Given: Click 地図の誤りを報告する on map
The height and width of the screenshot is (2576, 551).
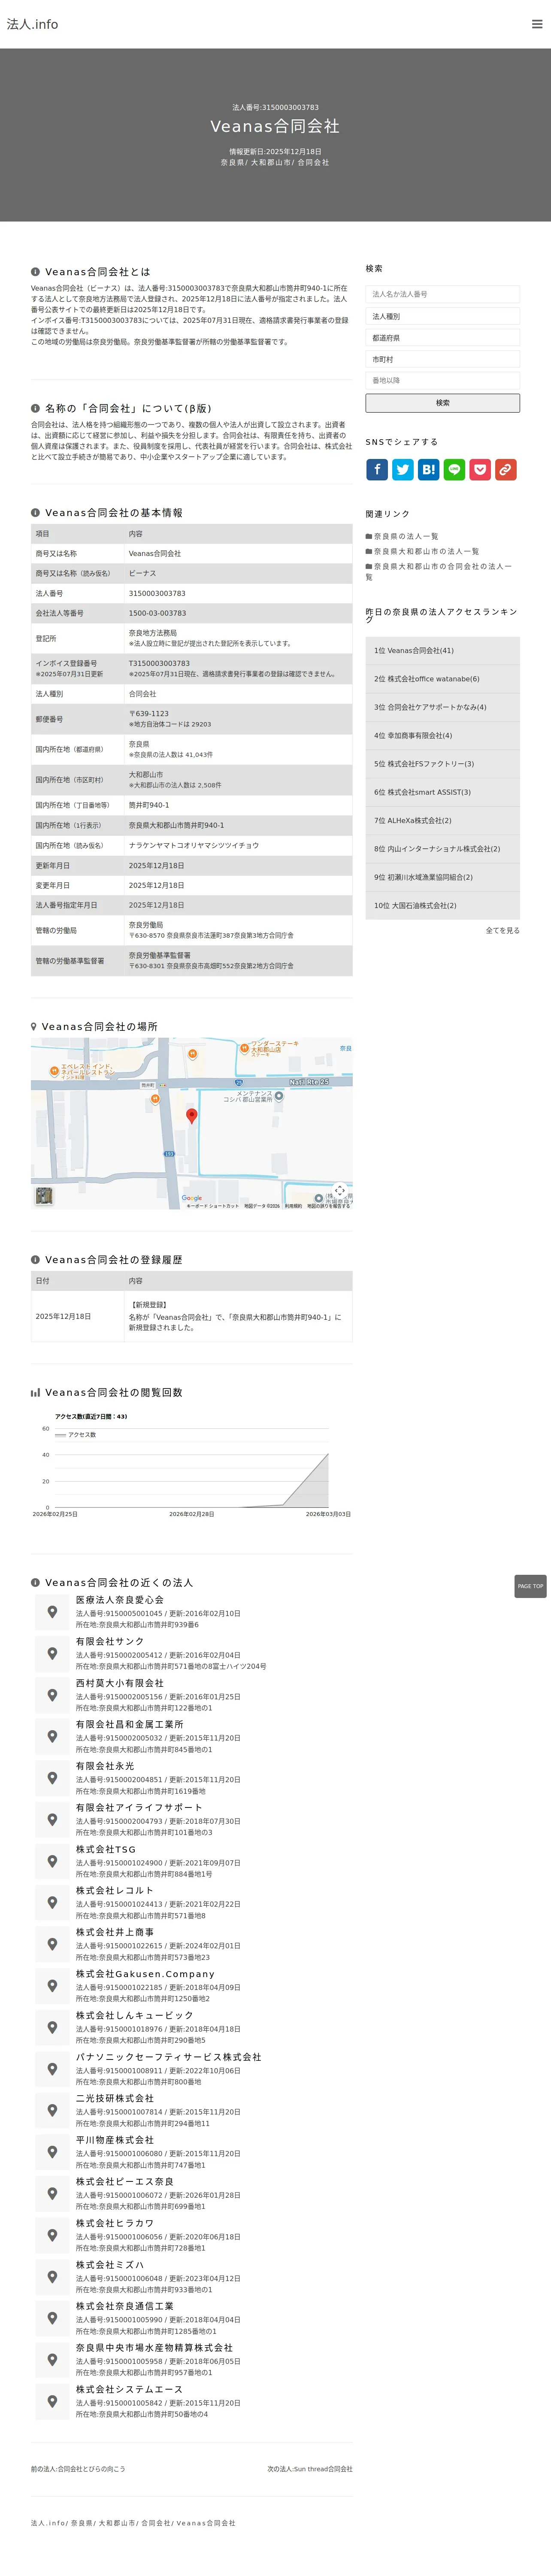Looking at the screenshot, I should coord(328,1206).
